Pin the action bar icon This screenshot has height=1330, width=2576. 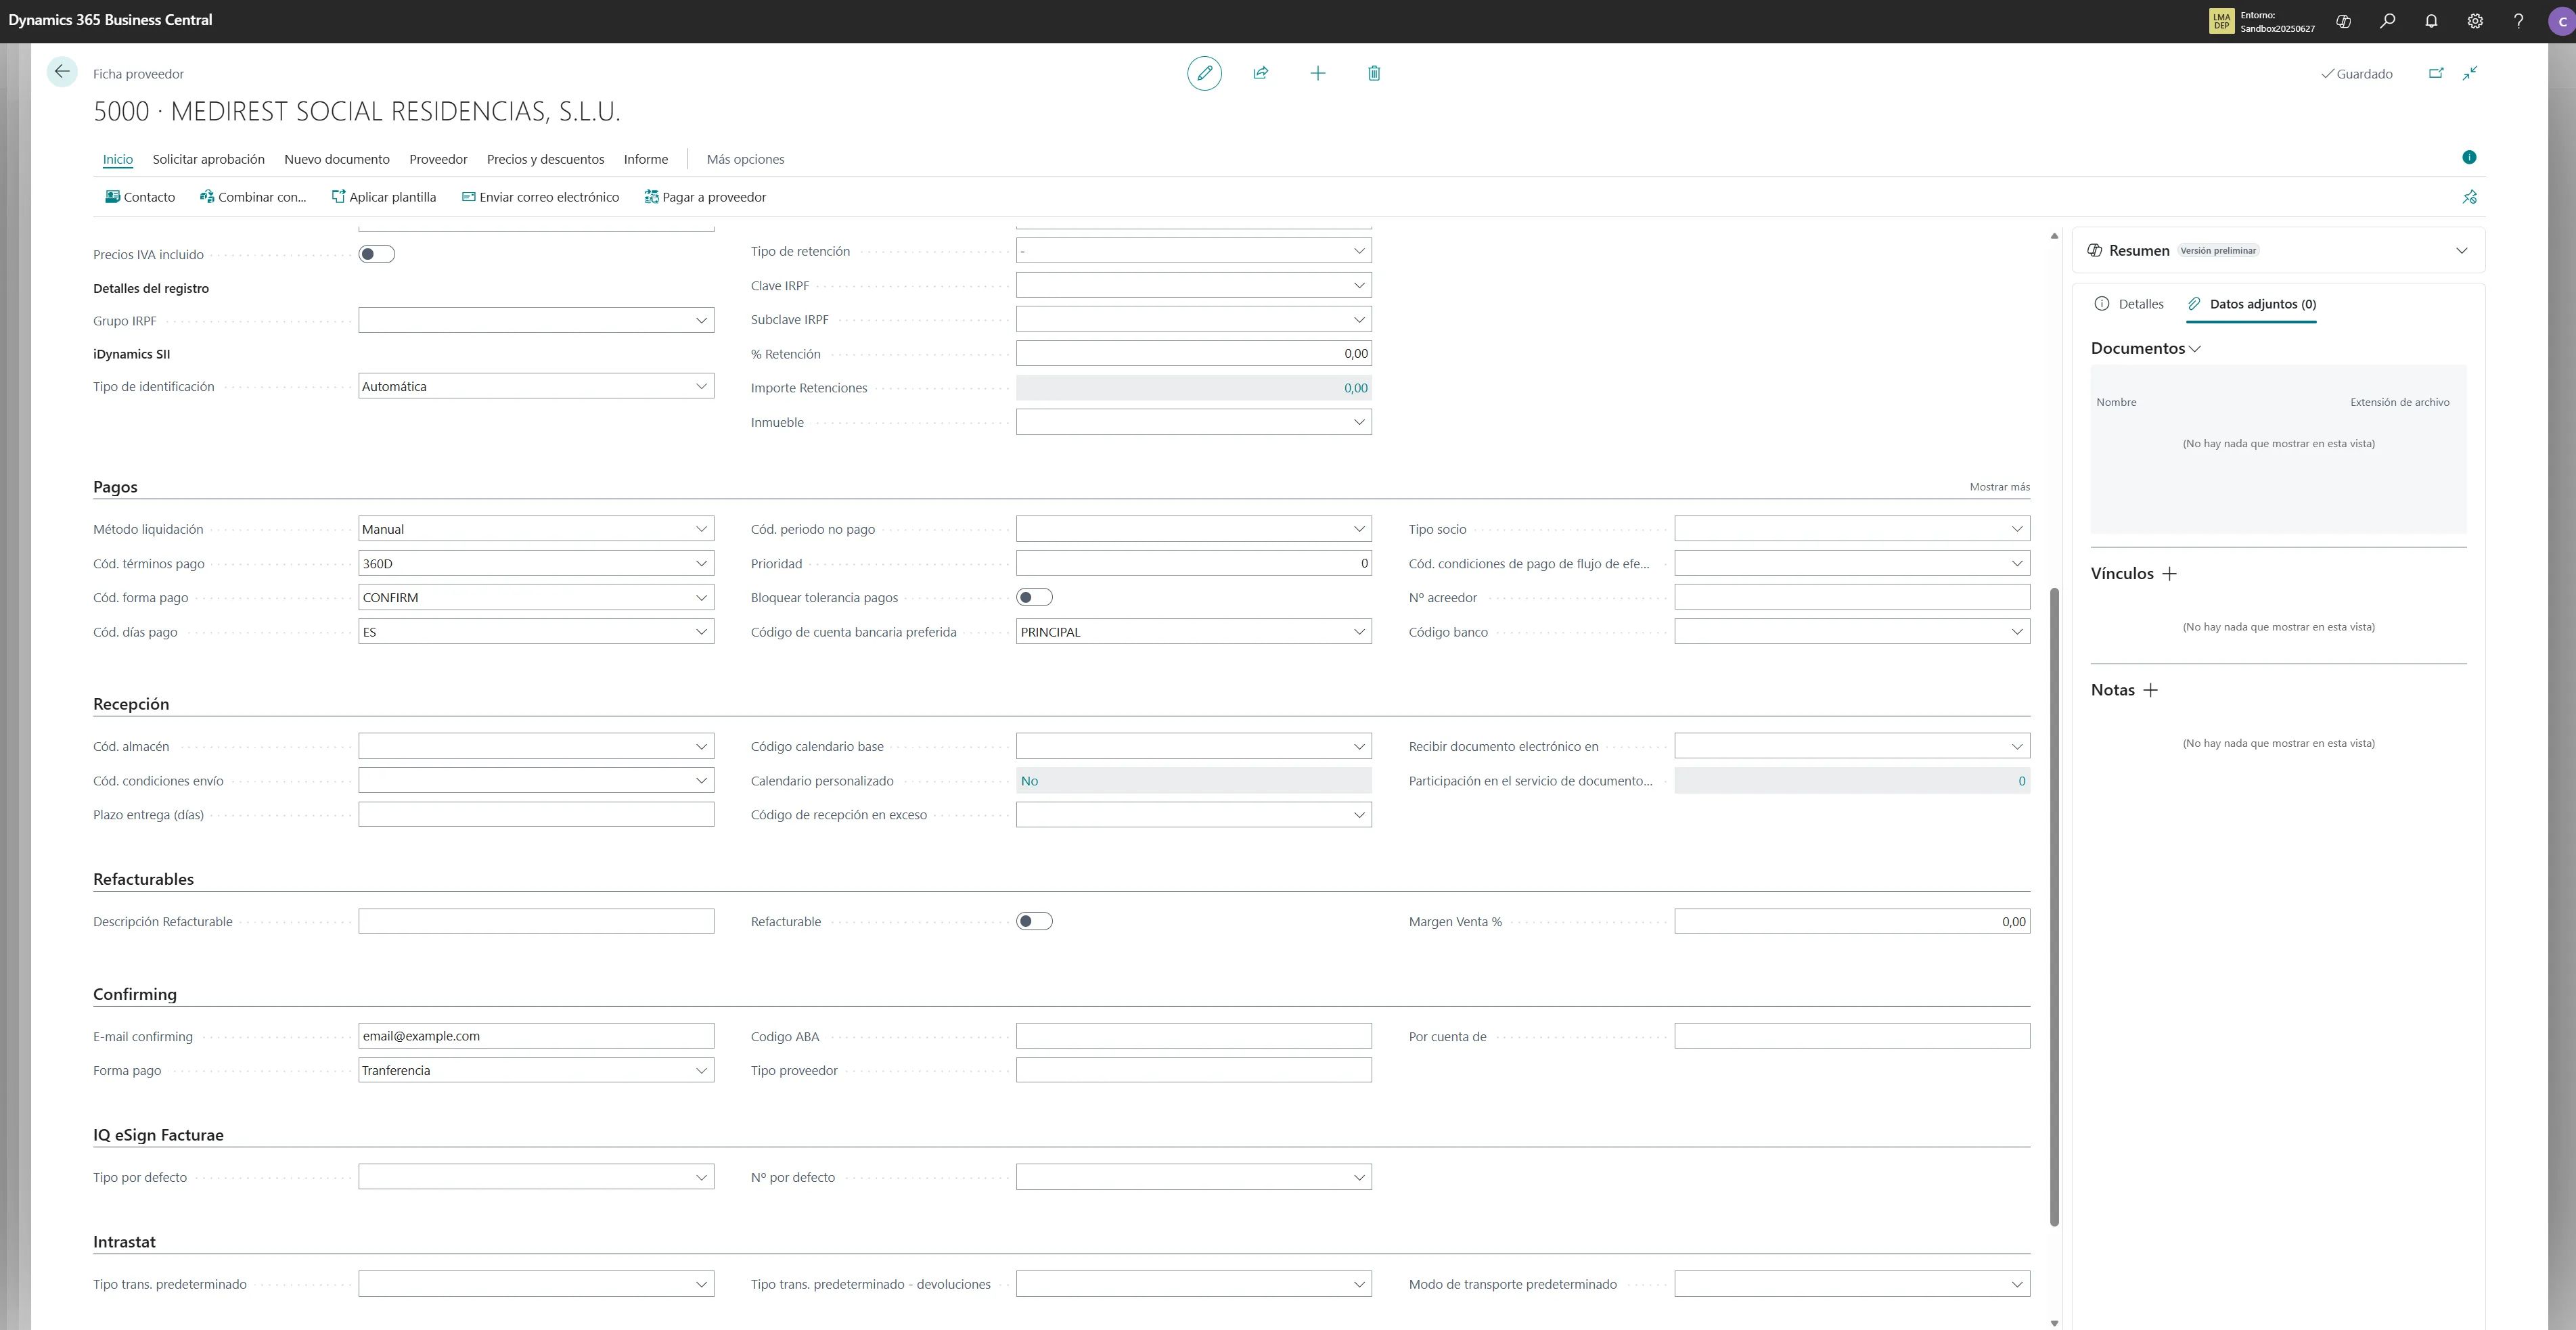tap(2470, 197)
